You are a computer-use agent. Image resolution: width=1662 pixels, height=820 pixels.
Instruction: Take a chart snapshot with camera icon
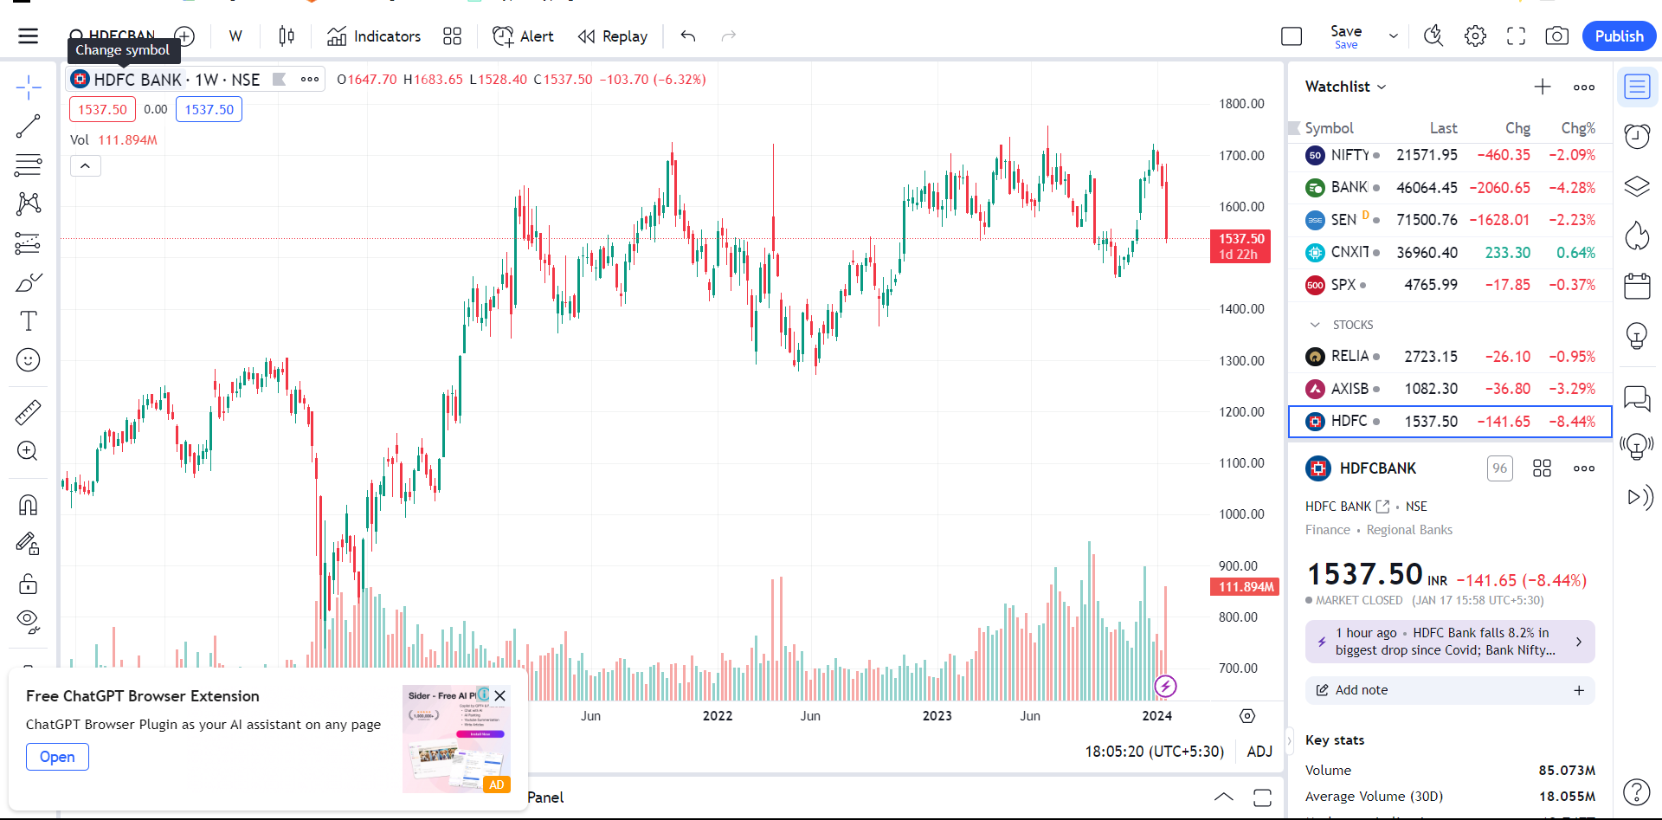click(x=1556, y=36)
